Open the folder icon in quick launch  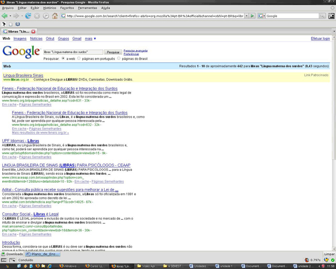coord(44,266)
